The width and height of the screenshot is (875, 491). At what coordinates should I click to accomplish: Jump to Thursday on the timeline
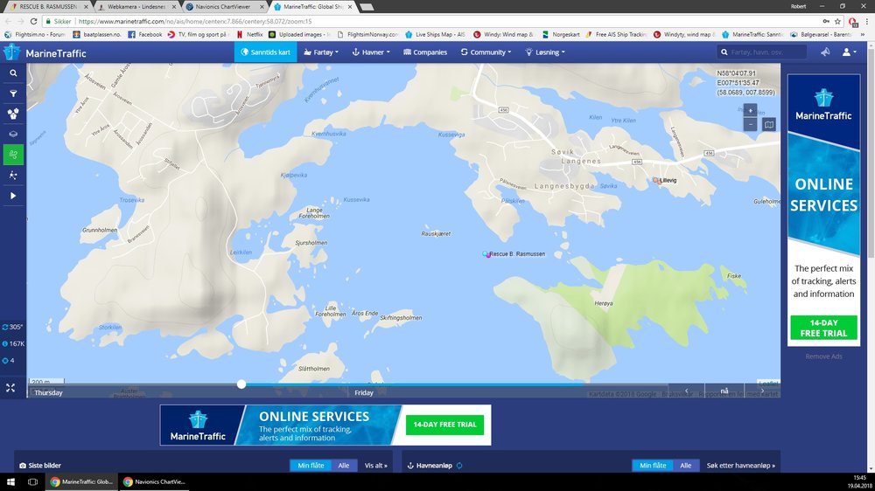[48, 393]
